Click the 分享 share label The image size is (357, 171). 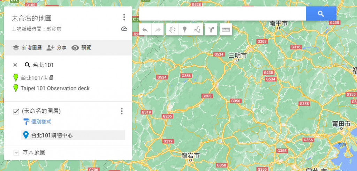pos(61,48)
